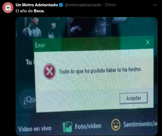Click the Sentimiento/actividad label
This screenshot has height=136, width=162.
140,124
